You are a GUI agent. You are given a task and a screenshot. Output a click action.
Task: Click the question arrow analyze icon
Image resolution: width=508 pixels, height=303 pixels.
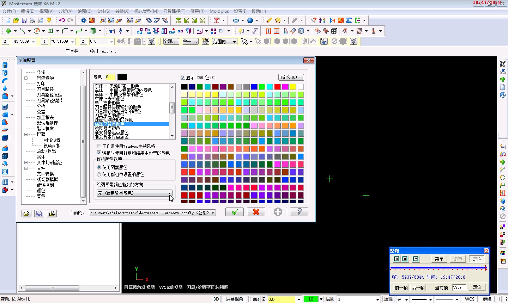coord(313,20)
